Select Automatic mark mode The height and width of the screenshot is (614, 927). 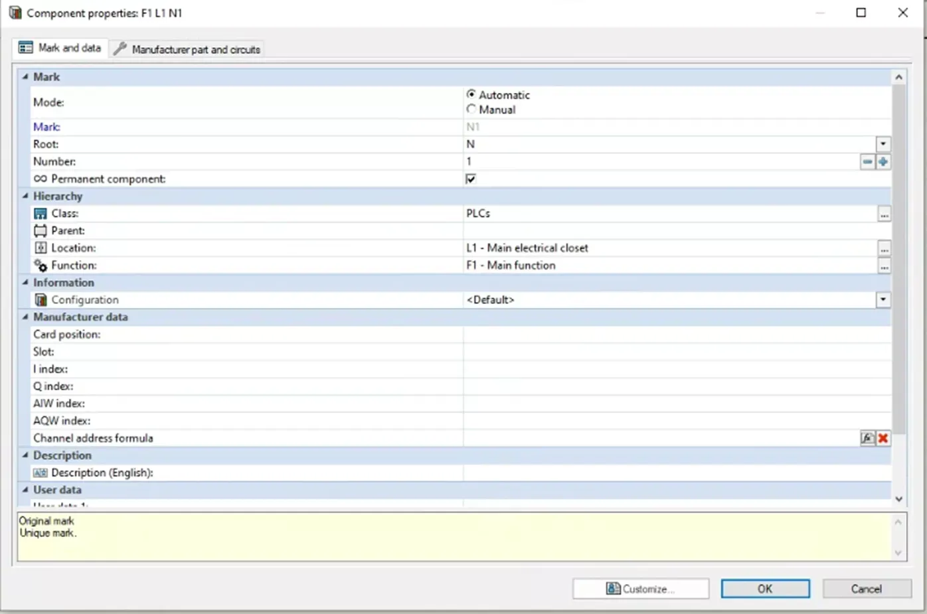coord(471,94)
